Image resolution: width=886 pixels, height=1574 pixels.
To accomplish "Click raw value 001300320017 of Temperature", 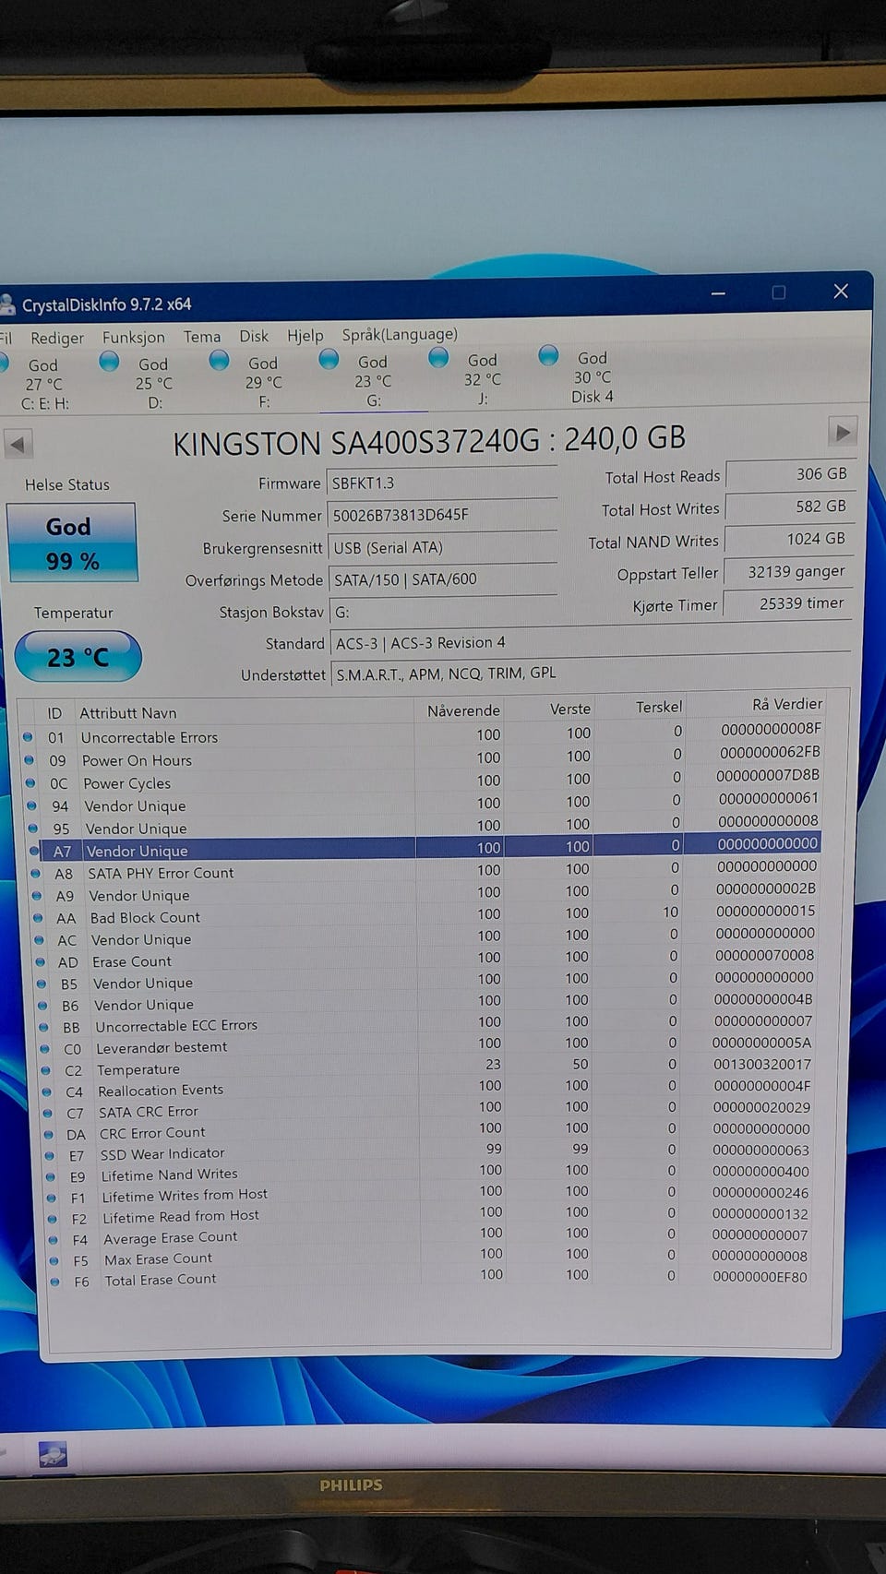I will click(x=761, y=1064).
